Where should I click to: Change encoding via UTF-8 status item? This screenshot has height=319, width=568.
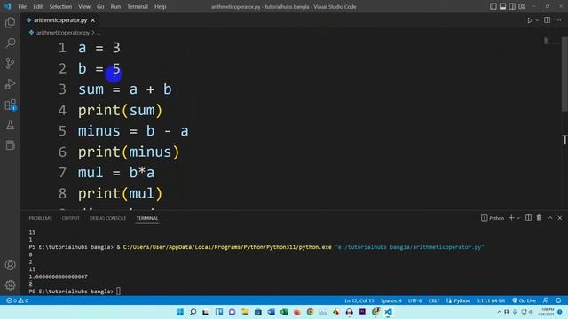click(414, 300)
